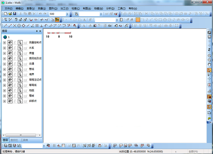Open the 工具(T) menu

click(x=121, y=9)
